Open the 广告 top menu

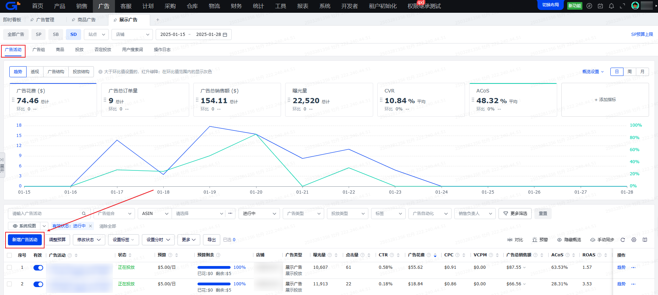pyautogui.click(x=104, y=6)
